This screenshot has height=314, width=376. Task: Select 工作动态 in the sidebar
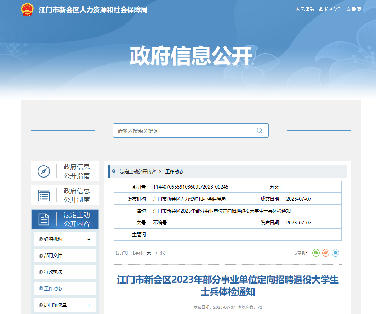tap(53, 288)
